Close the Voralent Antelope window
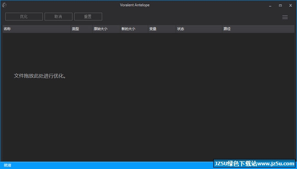The width and height of the screenshot is (297, 169). point(291,5)
